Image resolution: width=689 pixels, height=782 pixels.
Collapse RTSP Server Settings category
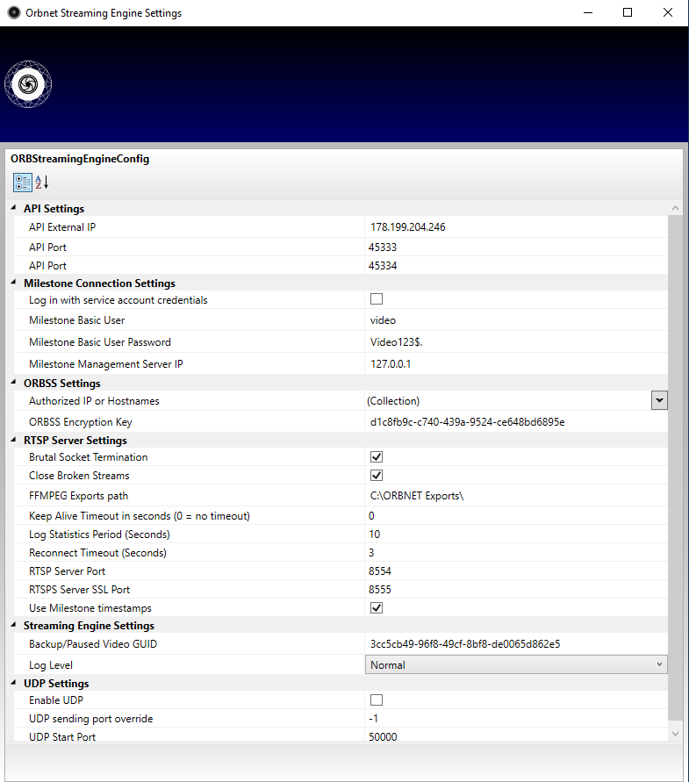click(13, 440)
